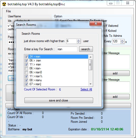Image resolution: width=136 pixels, height=138 pixels.
Task: Uncheck the '08 > iranu' room
Action: pos(26,80)
